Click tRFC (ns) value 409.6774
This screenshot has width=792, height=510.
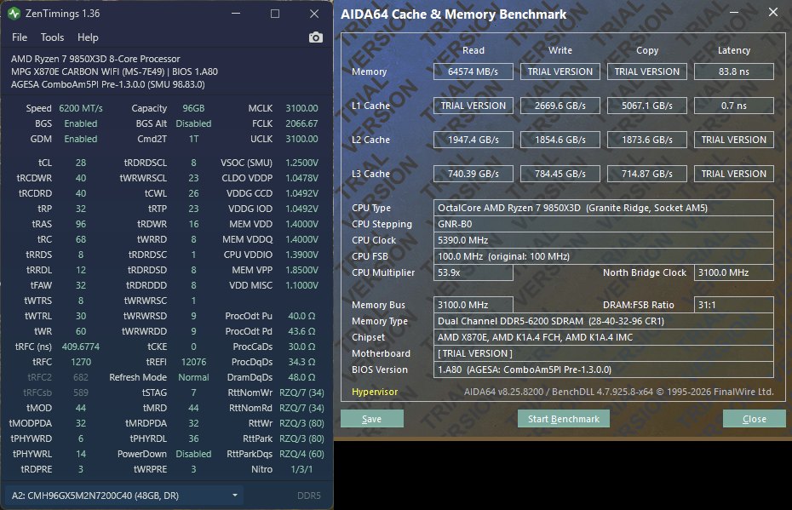pos(81,347)
